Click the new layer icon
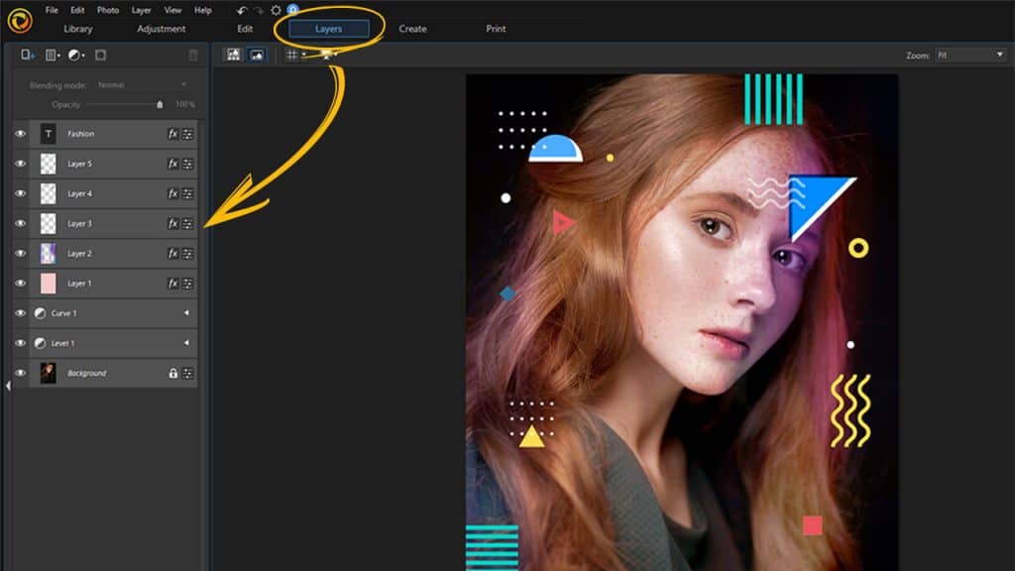1015x571 pixels. click(27, 56)
